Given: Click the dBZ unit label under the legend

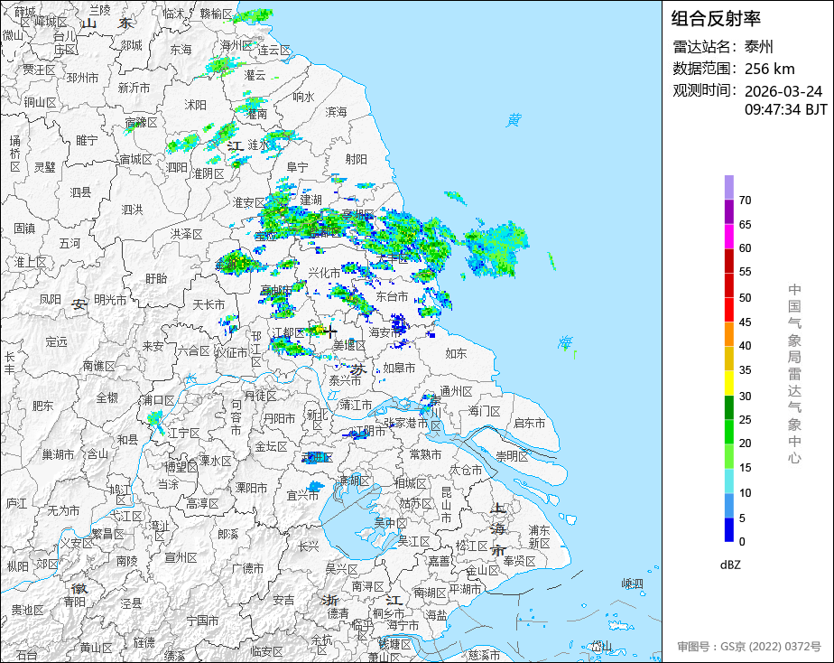Looking at the screenshot, I should click(730, 565).
